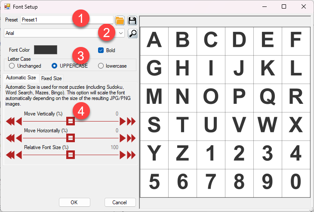Click preview cell letter W
Screen dimensions: 314x212
pos(268,126)
